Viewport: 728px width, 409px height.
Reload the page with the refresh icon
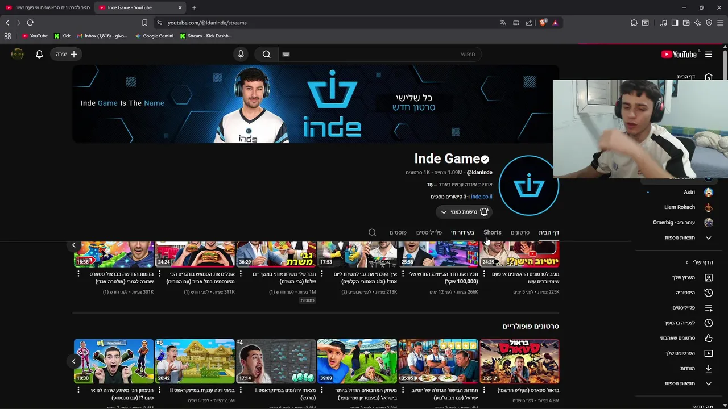(x=30, y=23)
